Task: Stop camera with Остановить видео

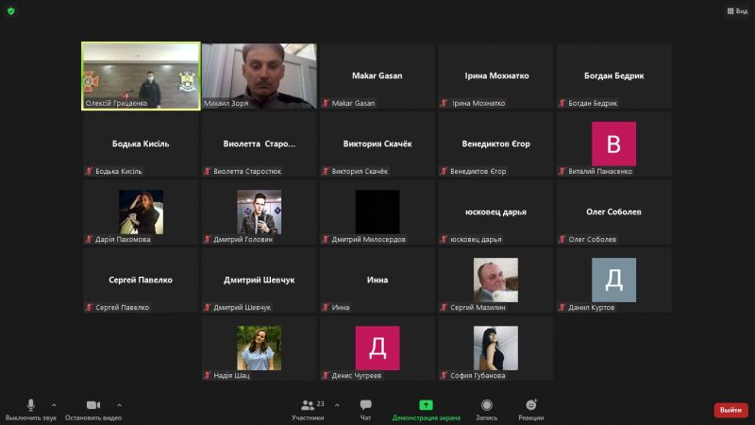Action: [x=93, y=410]
